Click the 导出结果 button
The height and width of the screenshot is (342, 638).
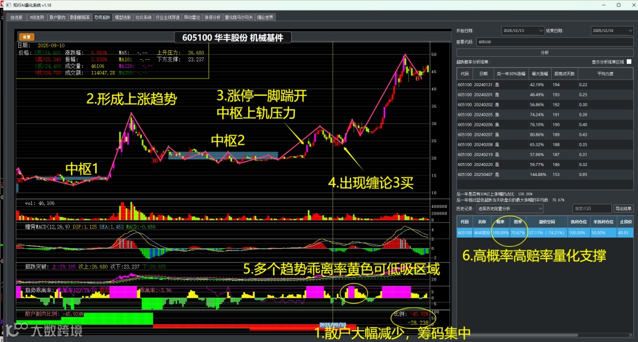click(623, 209)
